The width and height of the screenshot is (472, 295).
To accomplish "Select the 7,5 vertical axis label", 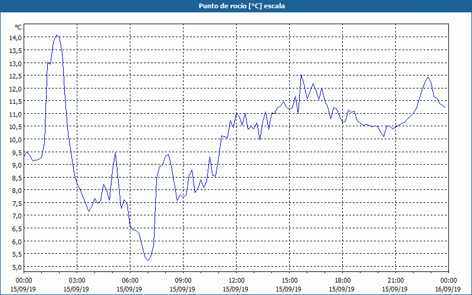I will coord(17,203).
